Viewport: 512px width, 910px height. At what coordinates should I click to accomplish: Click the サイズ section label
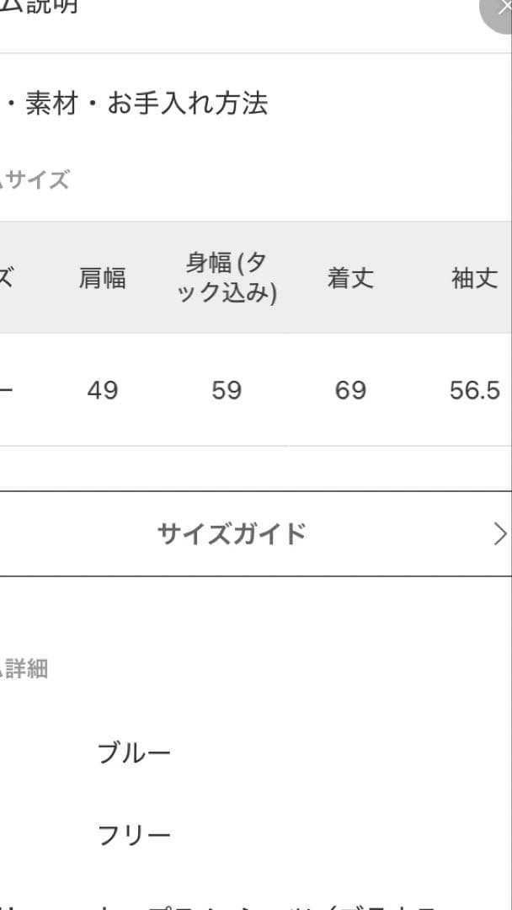(35, 178)
